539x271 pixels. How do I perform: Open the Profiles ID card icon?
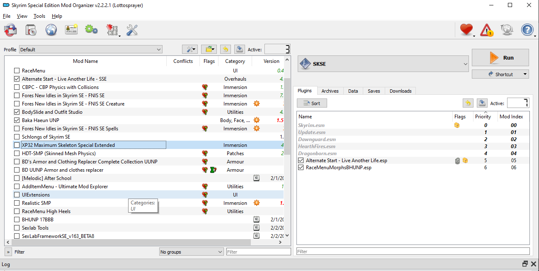71,30
